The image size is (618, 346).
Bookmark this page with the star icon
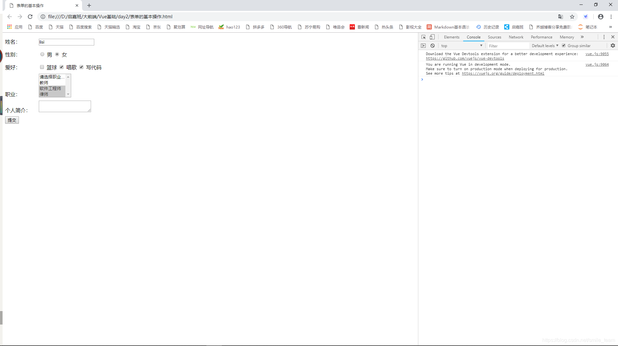coord(572,17)
